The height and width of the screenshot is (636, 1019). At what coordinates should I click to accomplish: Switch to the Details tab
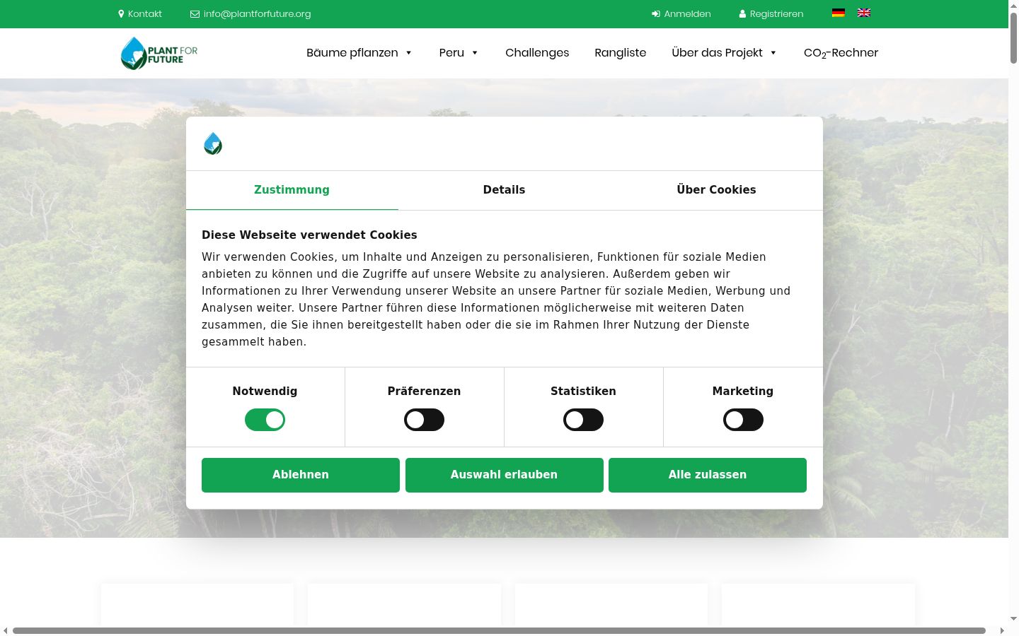click(504, 190)
